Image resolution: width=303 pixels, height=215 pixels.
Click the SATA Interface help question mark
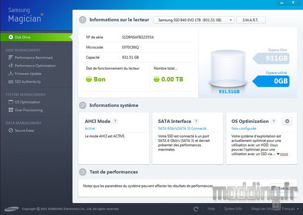pos(196,121)
